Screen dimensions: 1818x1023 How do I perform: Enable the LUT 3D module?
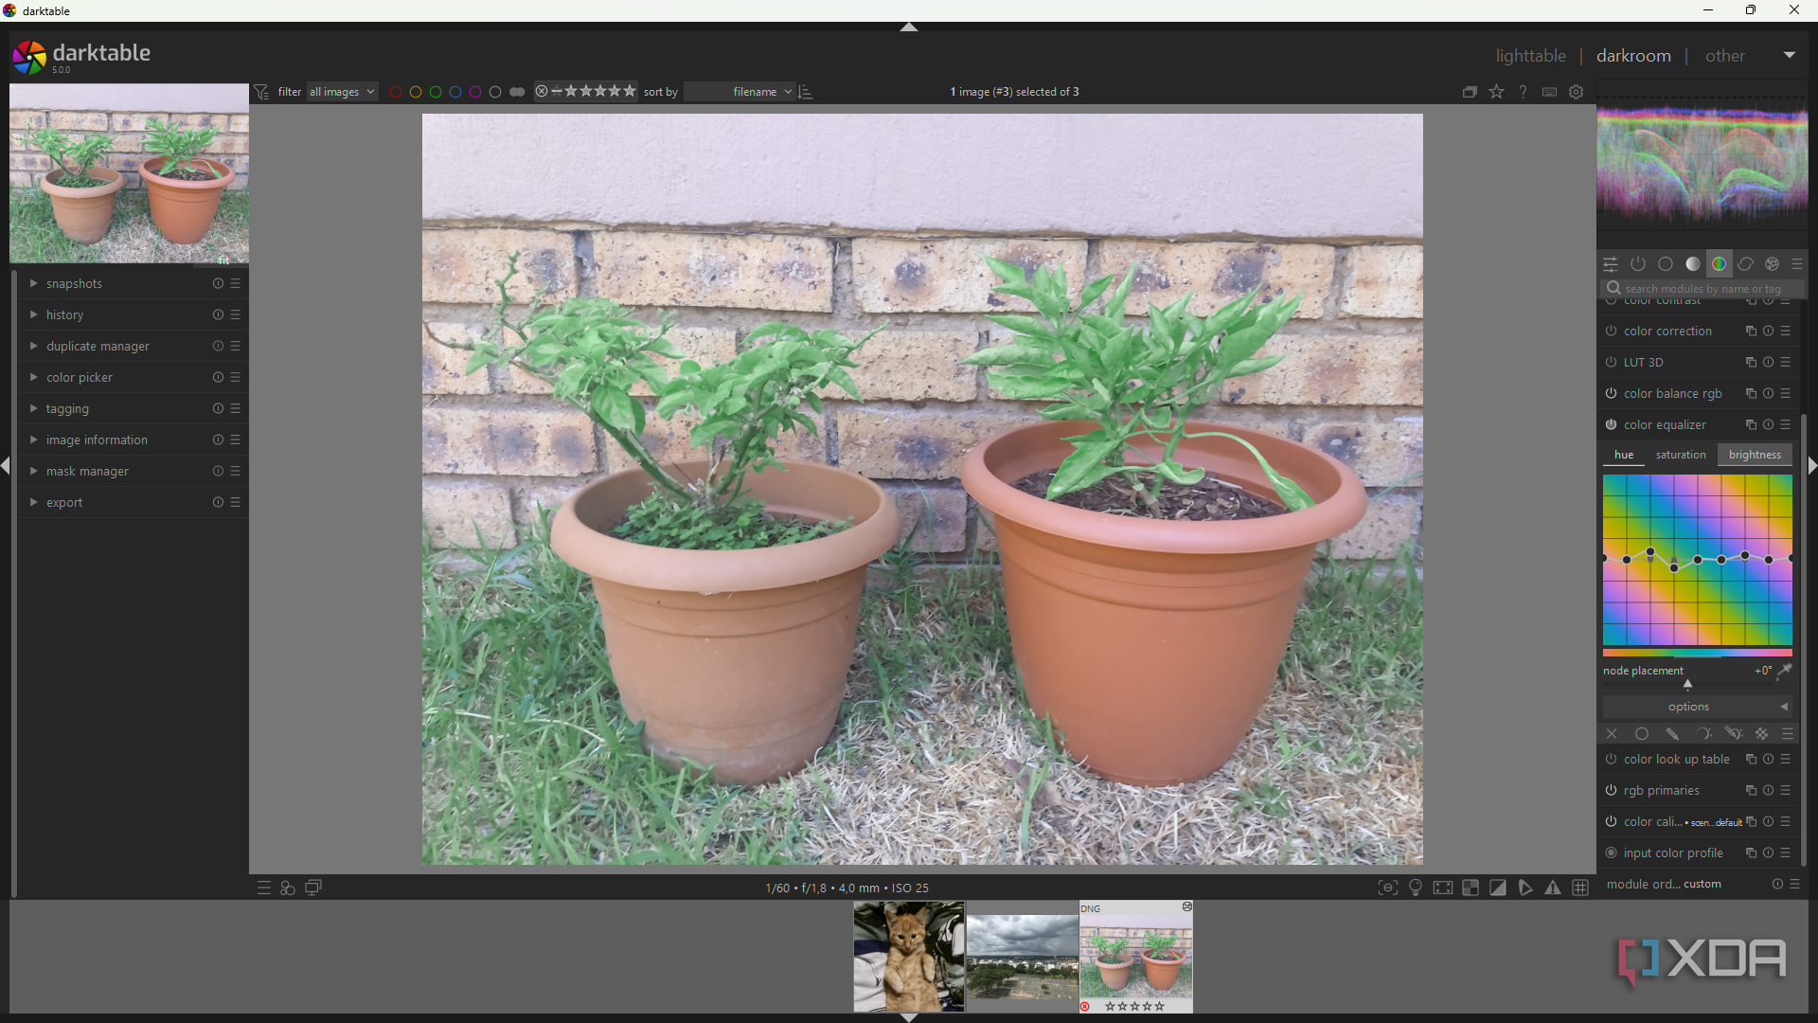pyautogui.click(x=1611, y=363)
